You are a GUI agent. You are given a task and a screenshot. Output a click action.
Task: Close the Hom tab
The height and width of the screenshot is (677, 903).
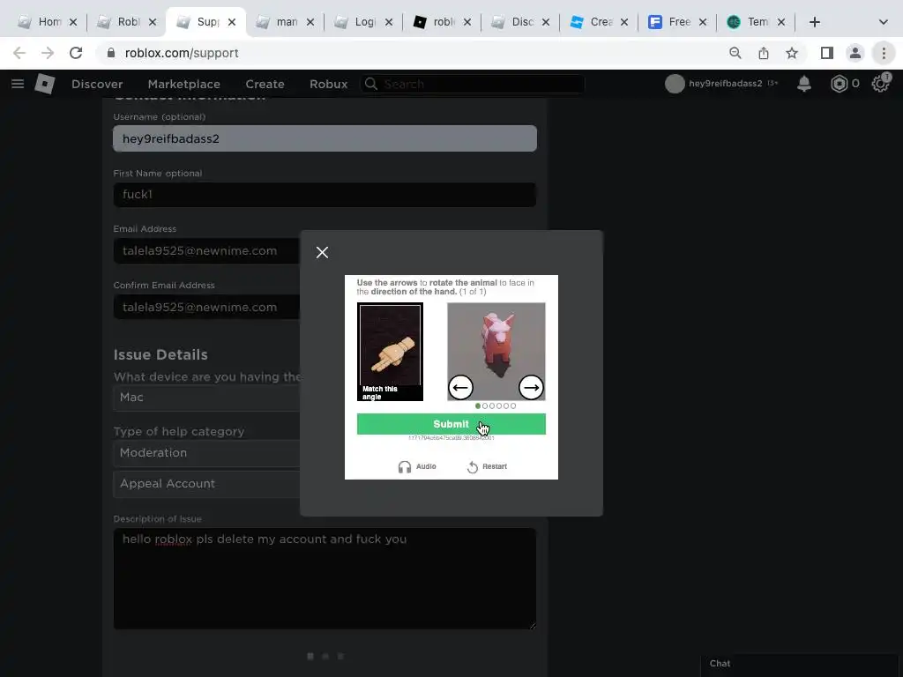tap(73, 22)
